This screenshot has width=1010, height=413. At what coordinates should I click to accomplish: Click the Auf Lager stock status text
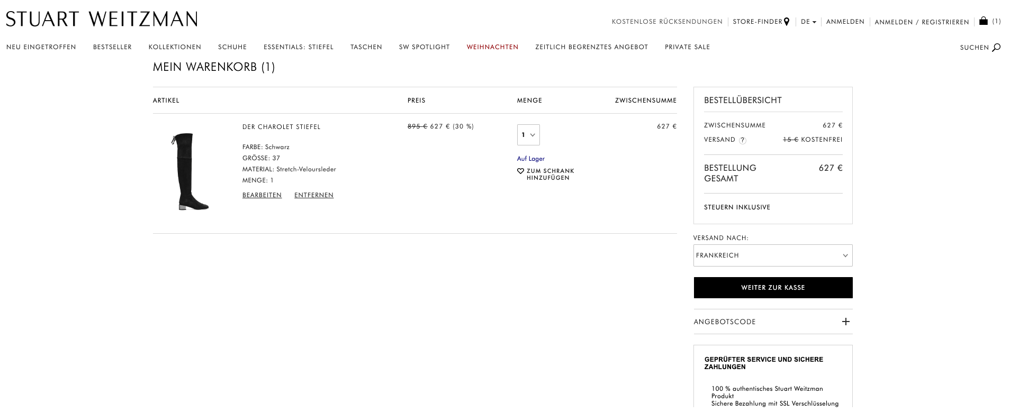point(530,159)
